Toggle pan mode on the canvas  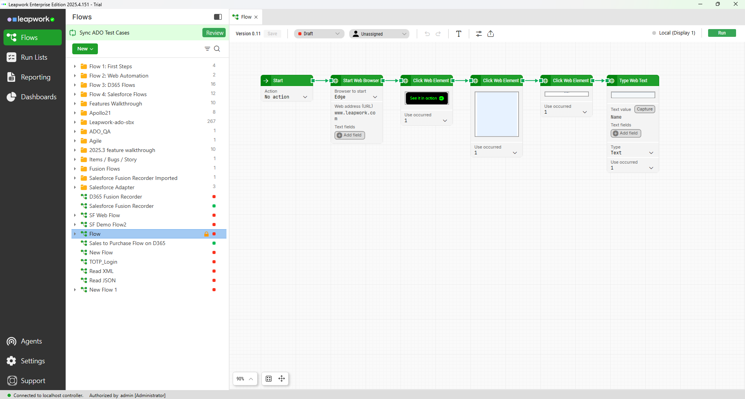282,379
